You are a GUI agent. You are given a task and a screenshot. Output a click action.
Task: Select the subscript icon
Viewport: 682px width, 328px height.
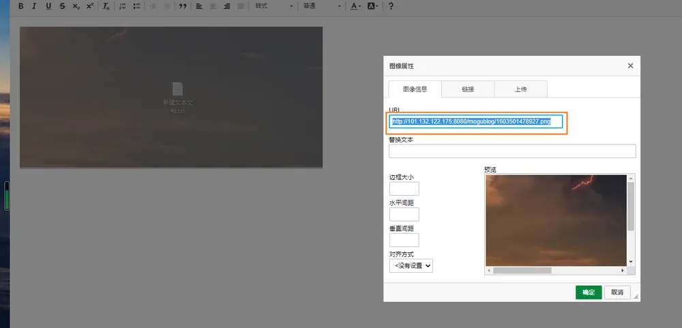coord(76,6)
